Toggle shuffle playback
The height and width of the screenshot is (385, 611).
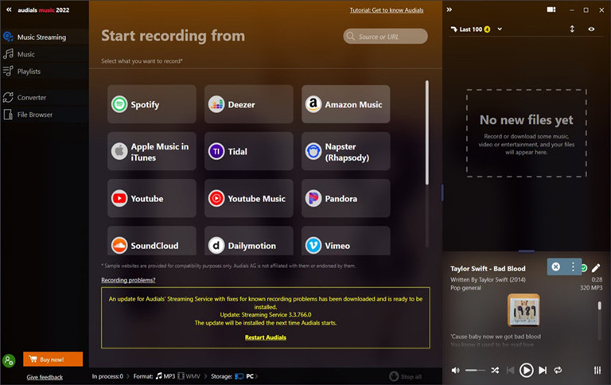(495, 370)
